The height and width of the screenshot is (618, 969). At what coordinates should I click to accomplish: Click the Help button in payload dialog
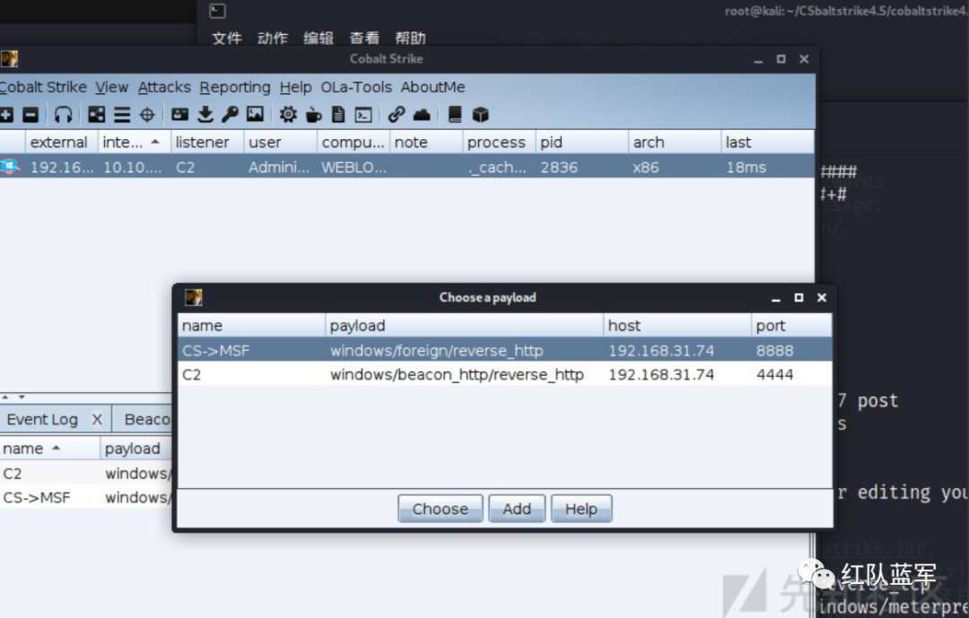click(581, 509)
